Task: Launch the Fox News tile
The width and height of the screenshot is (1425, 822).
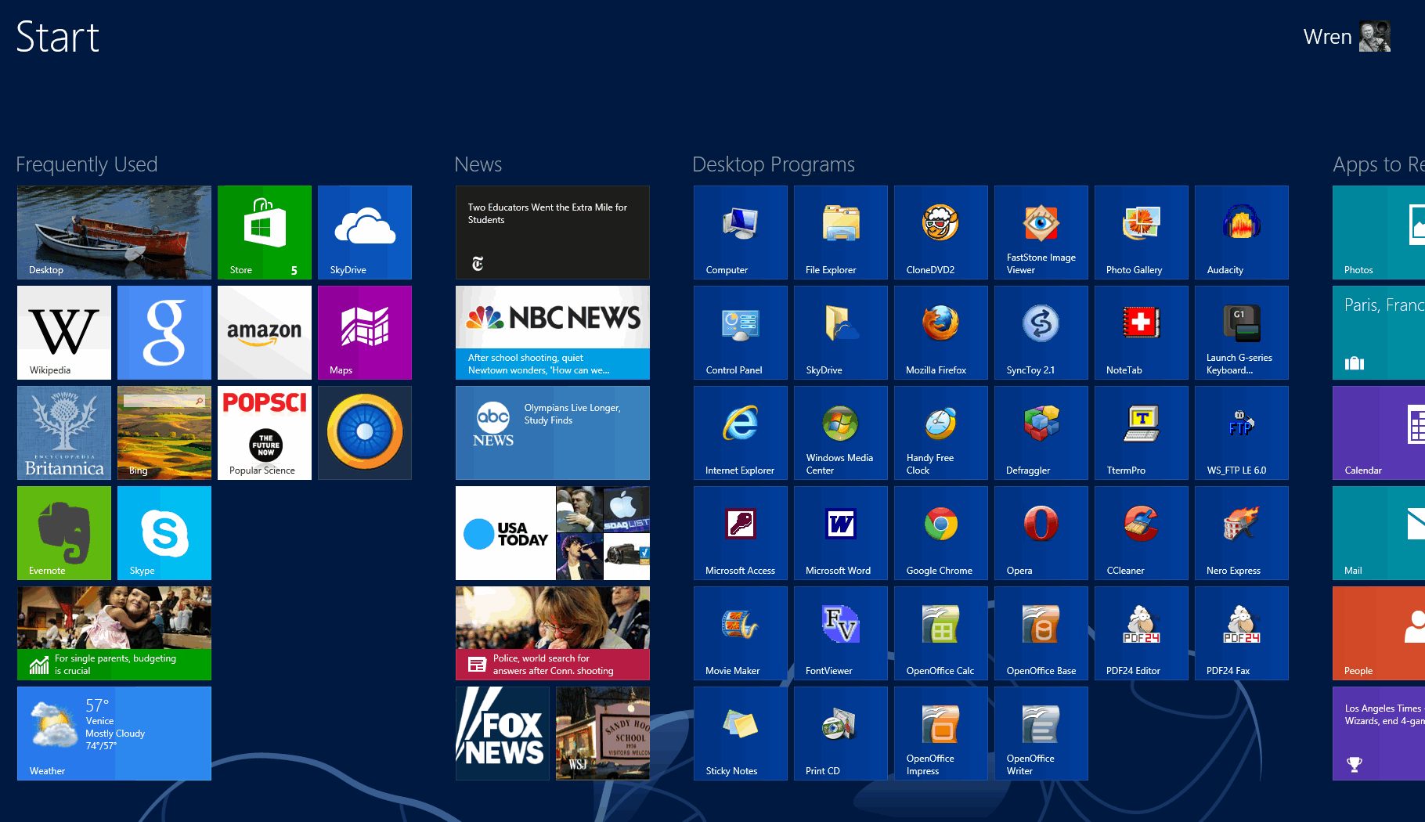Action: 503,734
